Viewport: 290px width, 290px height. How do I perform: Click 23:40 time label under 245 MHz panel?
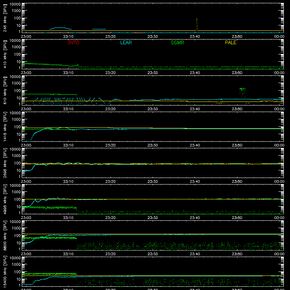pyautogui.click(x=195, y=37)
